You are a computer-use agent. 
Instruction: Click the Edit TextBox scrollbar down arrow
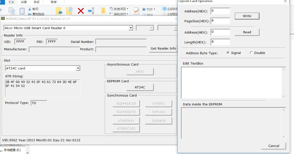pos(283,96)
